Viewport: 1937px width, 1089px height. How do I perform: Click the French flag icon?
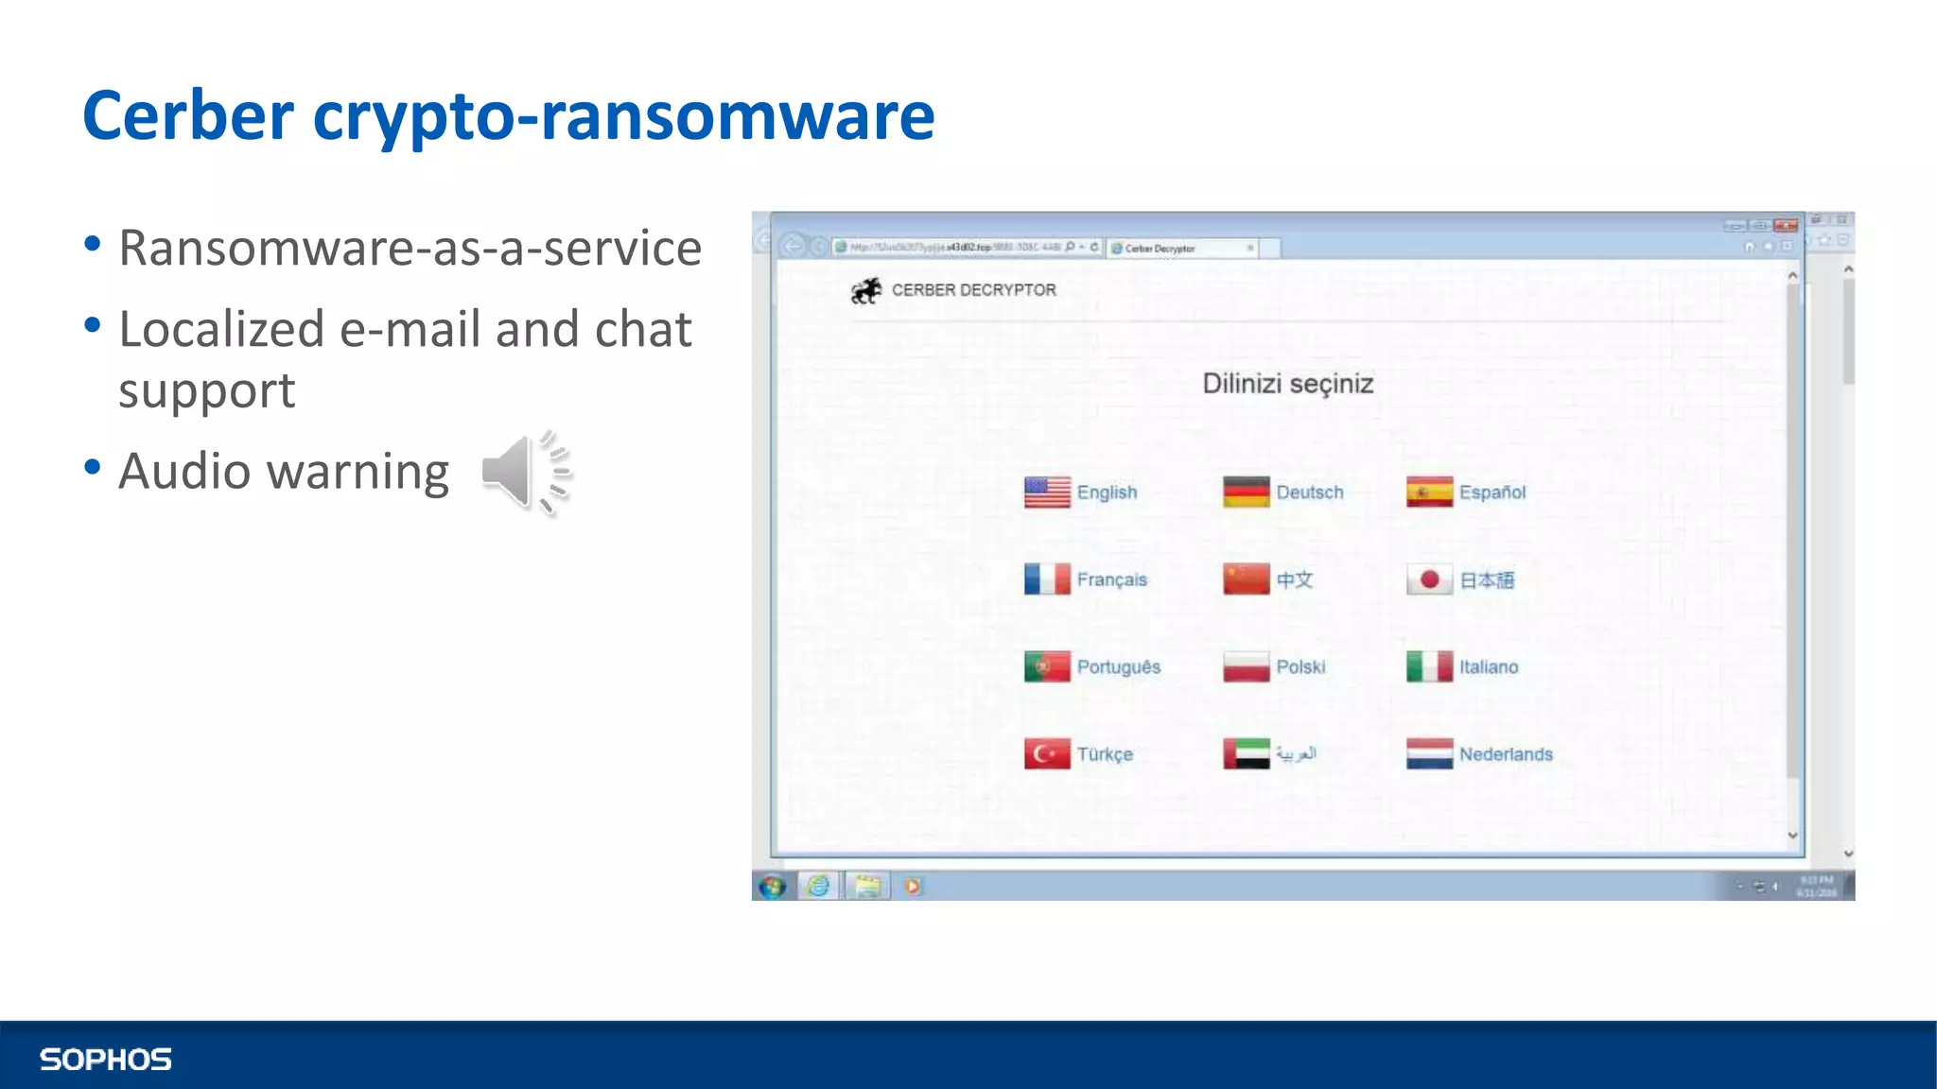[1047, 579]
